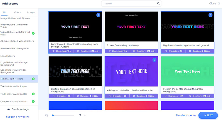Switch to the Videos tab
Image resolution: width=222 pixels, height=120 pixels.
(x=17, y=12)
